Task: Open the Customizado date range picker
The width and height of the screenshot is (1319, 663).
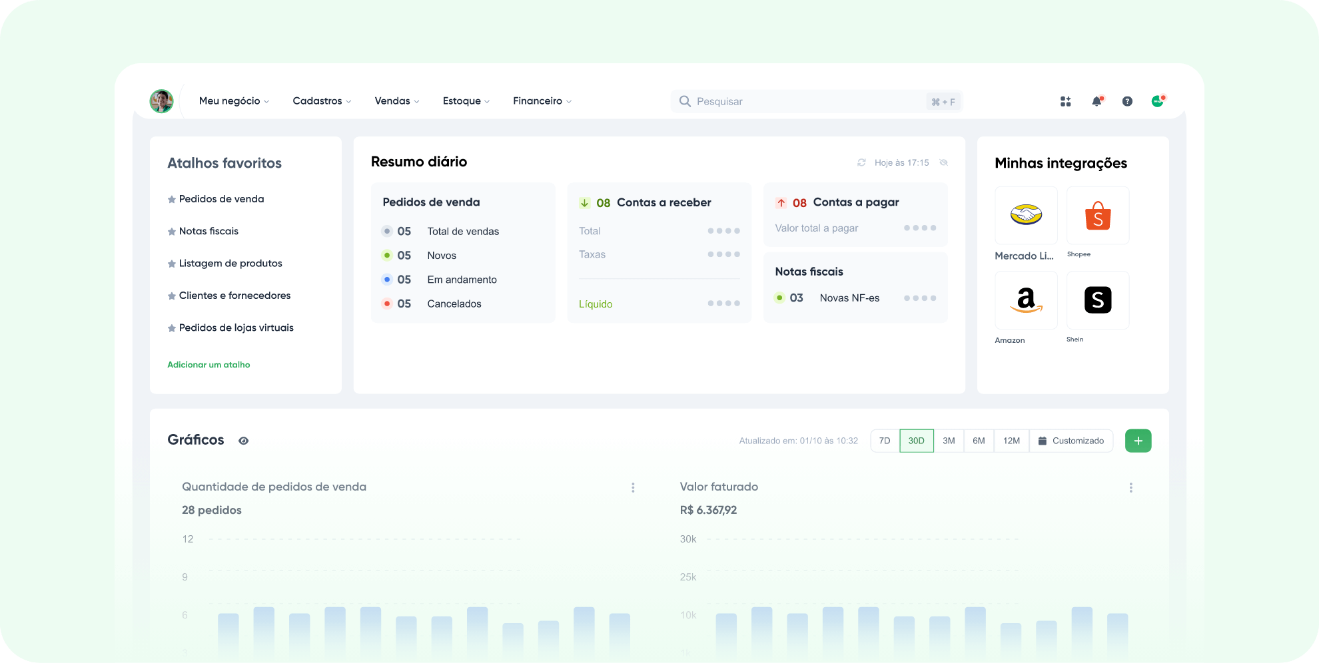Action: [1071, 441]
